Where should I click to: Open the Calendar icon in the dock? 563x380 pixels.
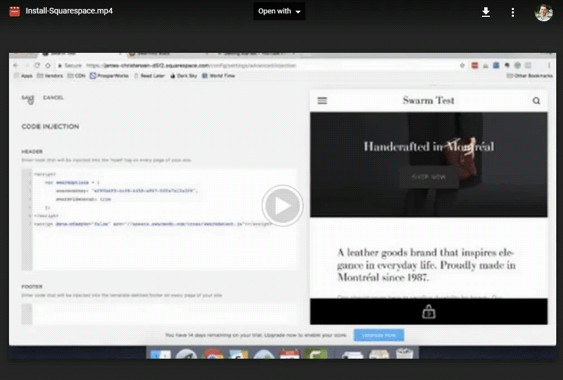pos(290,355)
